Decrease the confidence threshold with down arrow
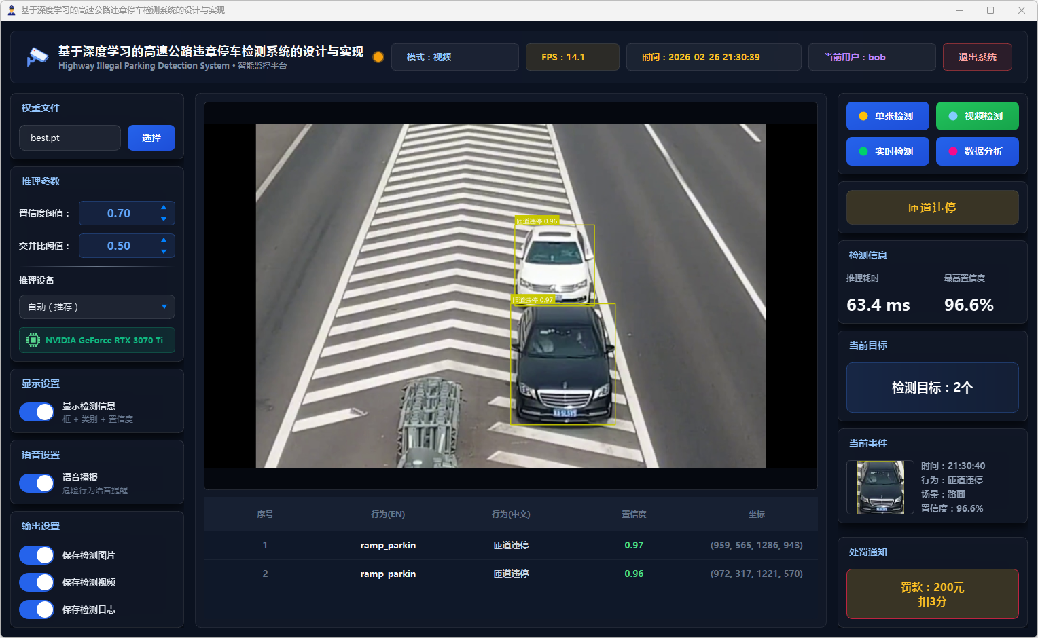The image size is (1038, 638). coord(164,219)
